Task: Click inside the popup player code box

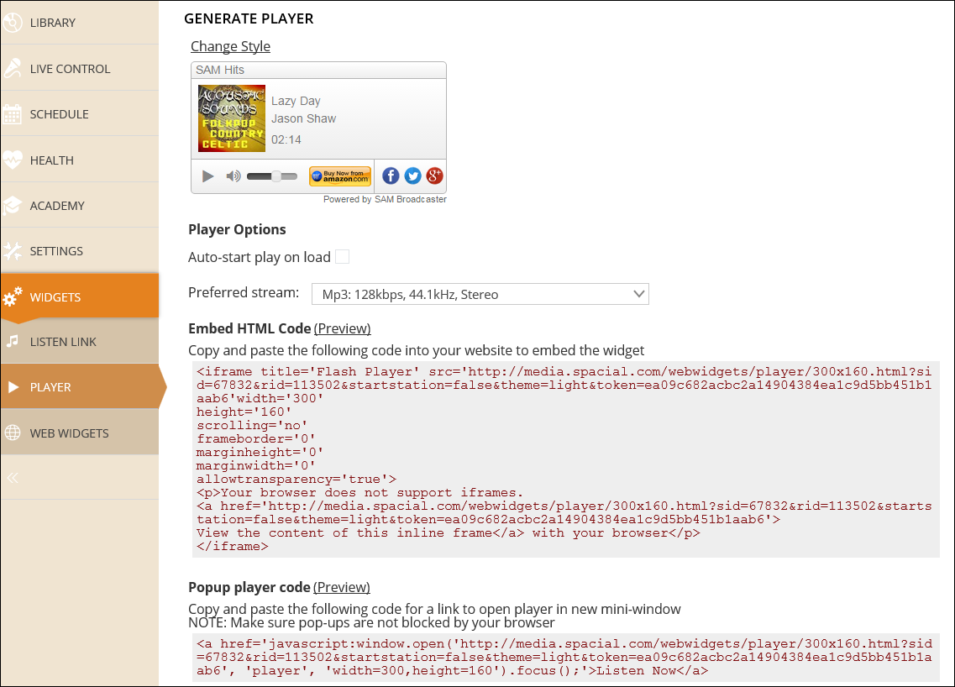Action: coord(566,657)
